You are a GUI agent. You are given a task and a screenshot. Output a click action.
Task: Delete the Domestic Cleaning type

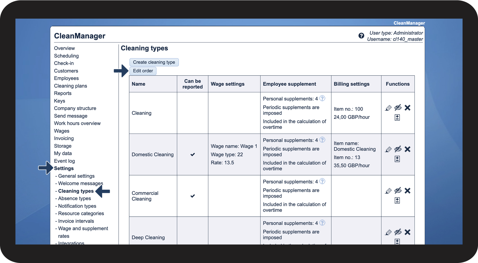(407, 149)
